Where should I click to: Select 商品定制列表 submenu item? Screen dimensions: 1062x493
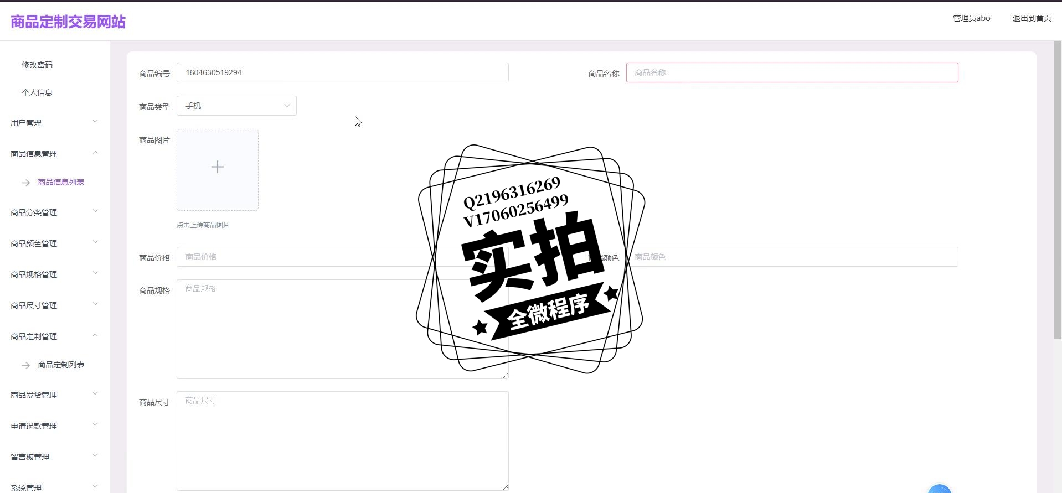pyautogui.click(x=61, y=365)
